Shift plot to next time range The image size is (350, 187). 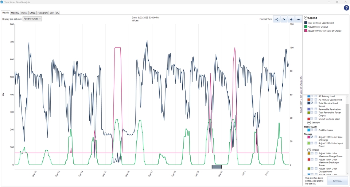coord(284,19)
